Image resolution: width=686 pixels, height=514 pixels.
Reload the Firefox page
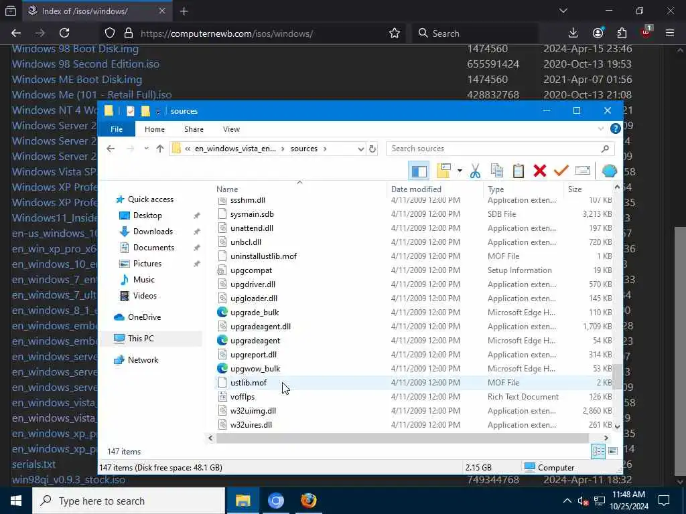64,33
